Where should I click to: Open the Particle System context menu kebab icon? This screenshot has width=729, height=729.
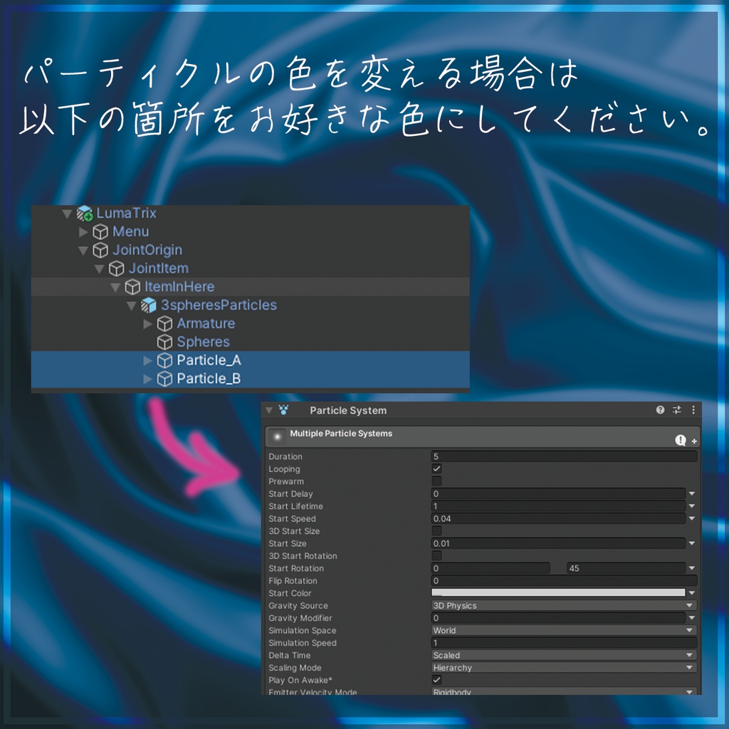[693, 410]
